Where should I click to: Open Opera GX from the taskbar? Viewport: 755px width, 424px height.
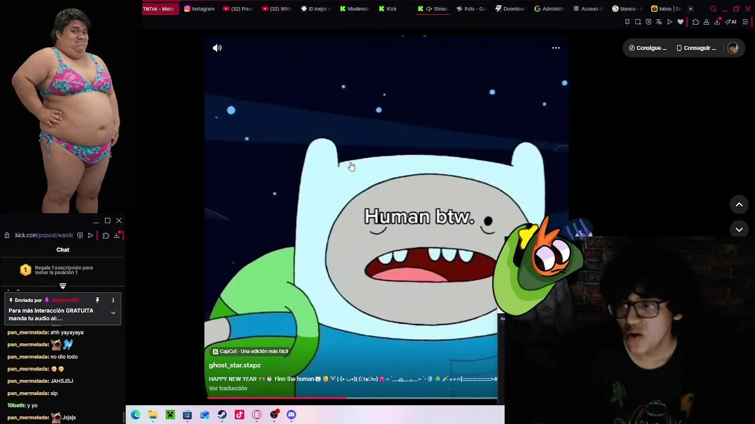pyautogui.click(x=257, y=415)
